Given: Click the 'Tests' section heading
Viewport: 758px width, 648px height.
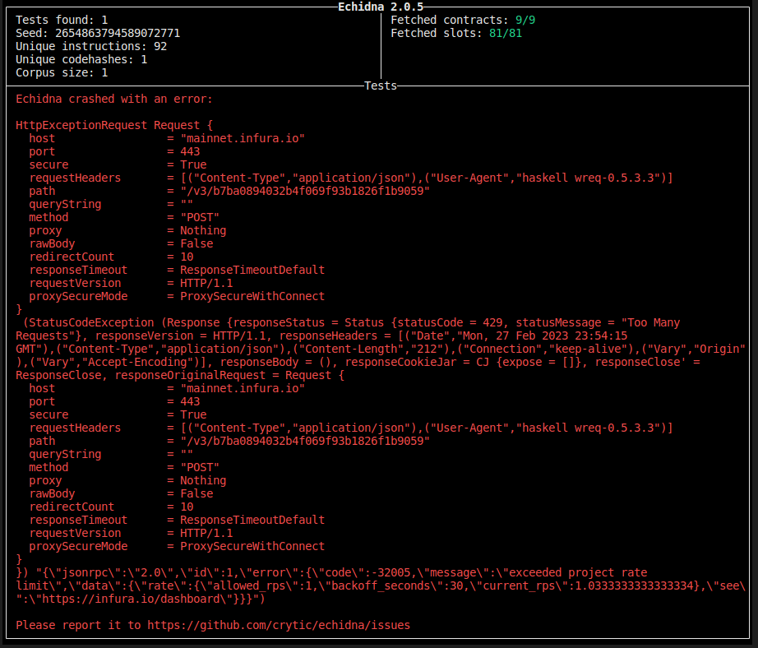Looking at the screenshot, I should [x=381, y=86].
